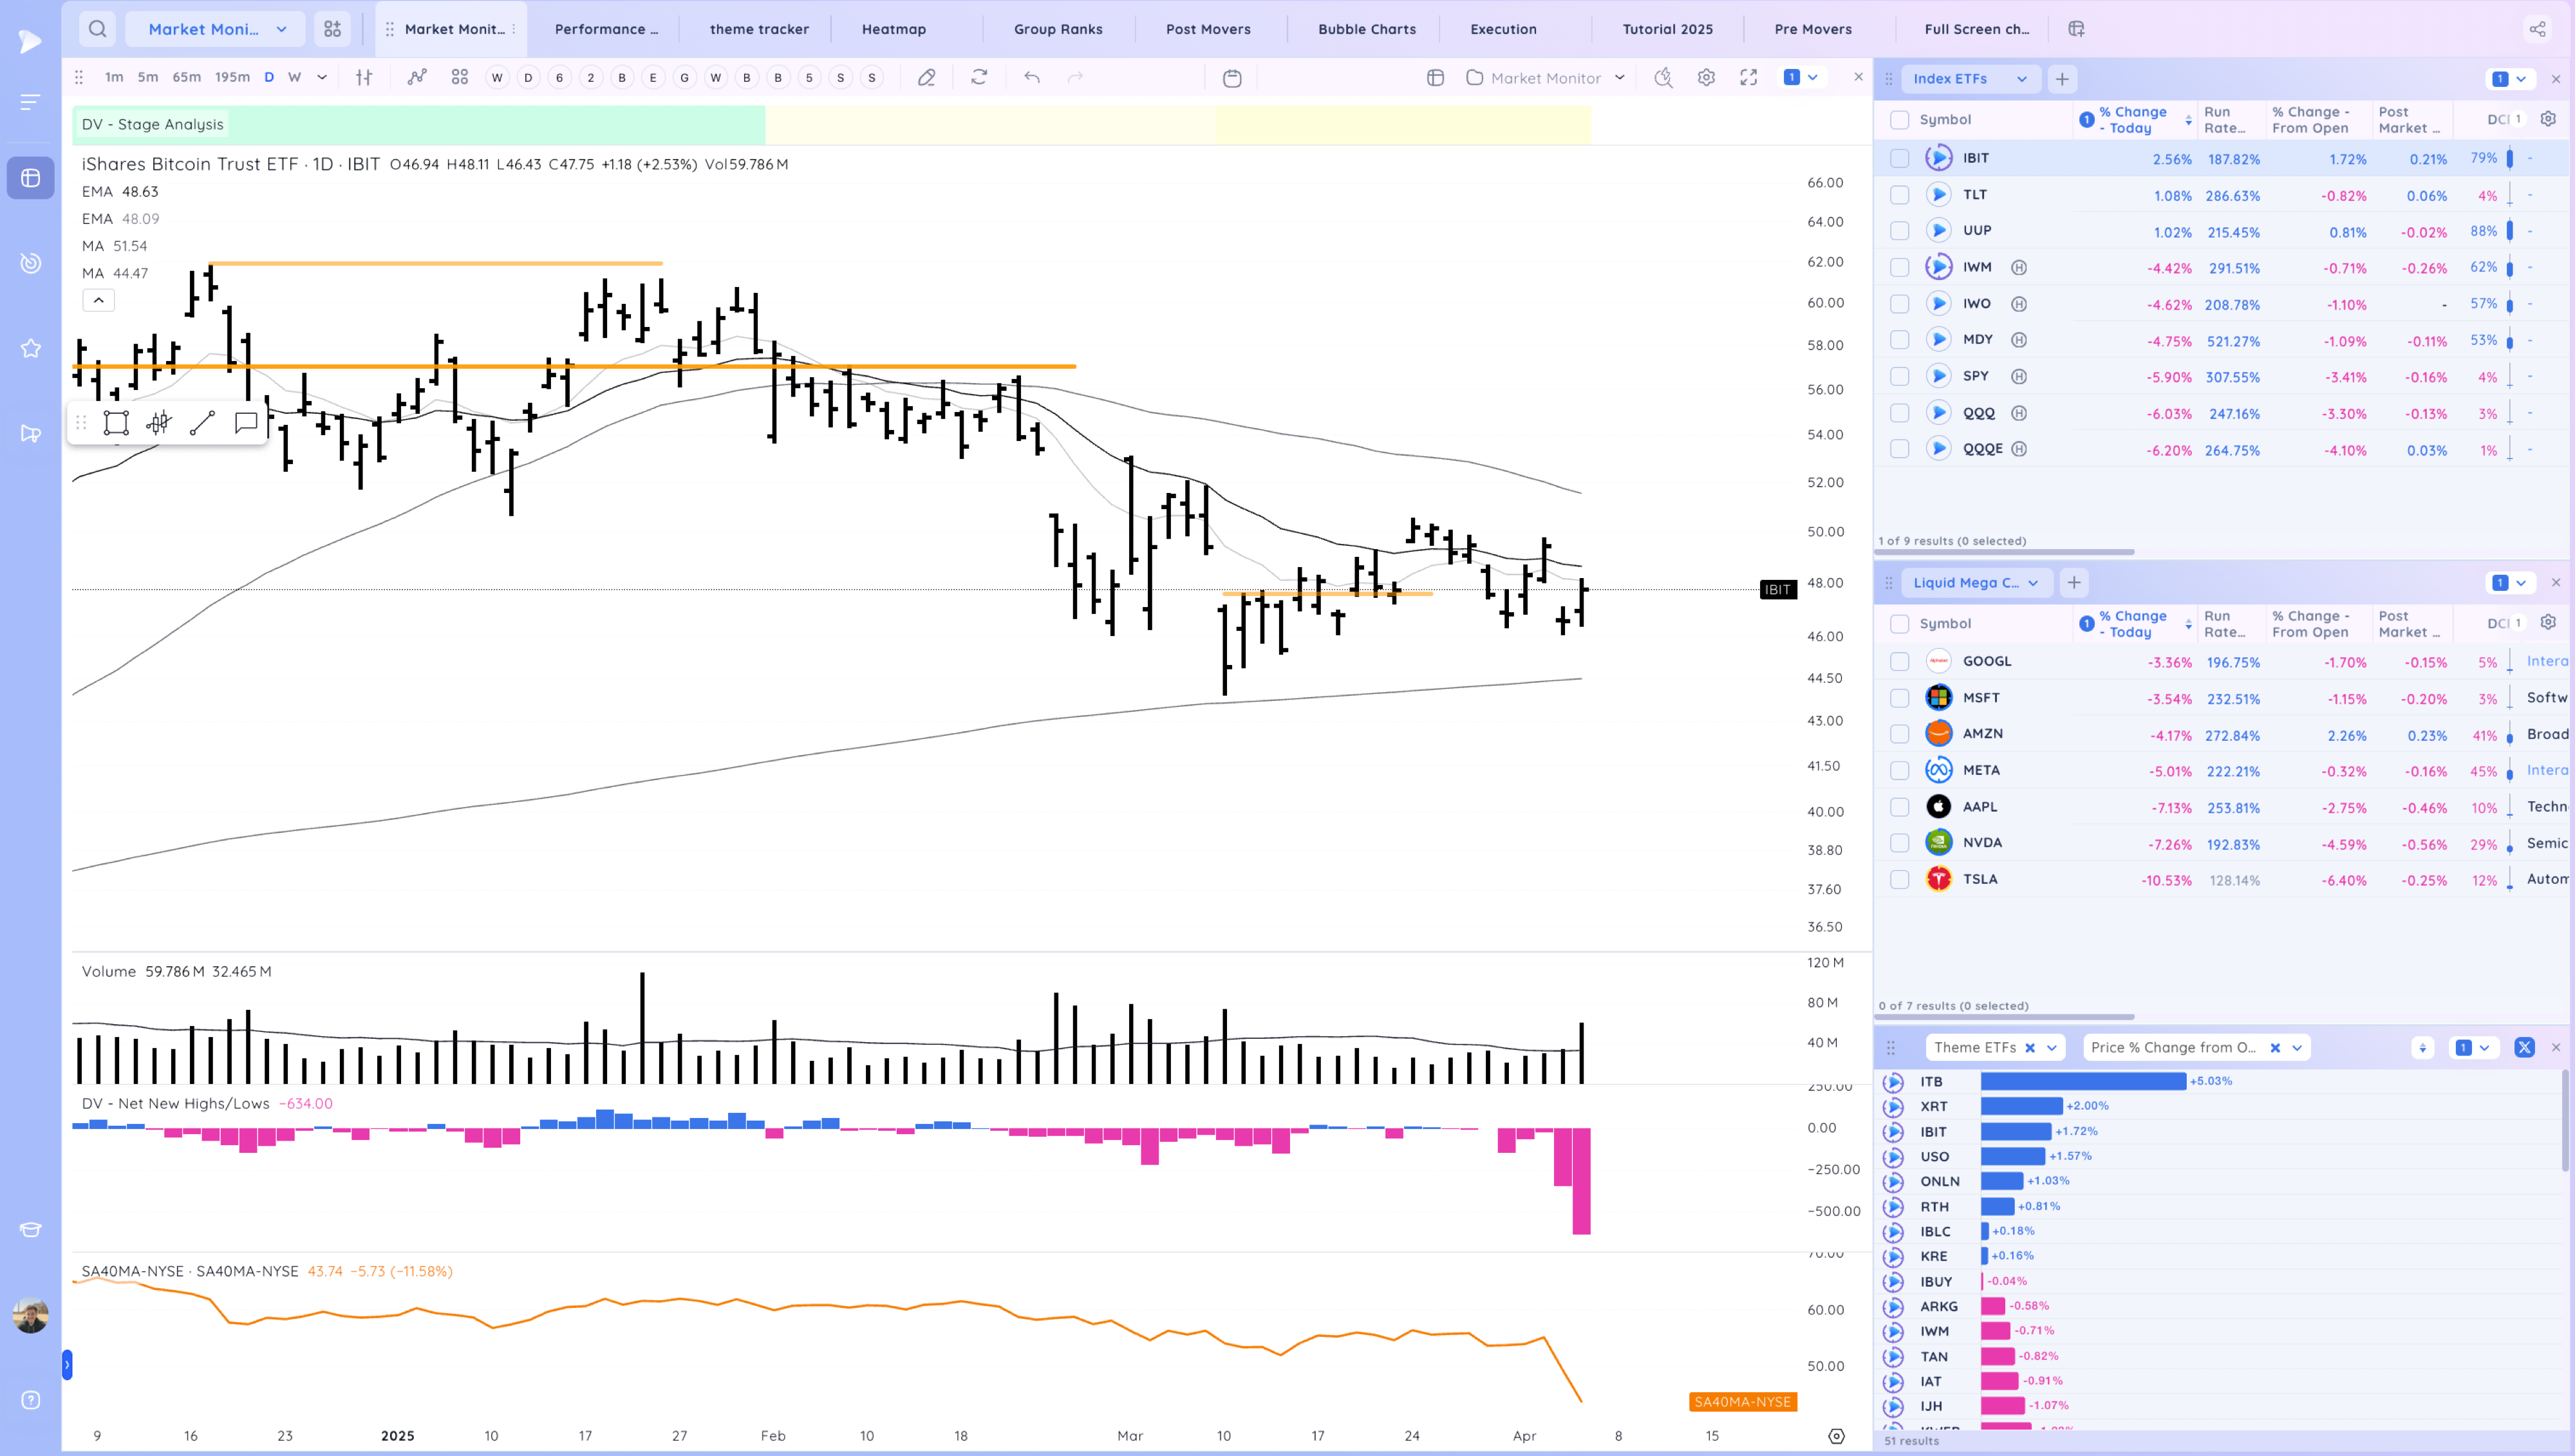Open the add-layout icon after Full Screen tab
2575x1456 pixels.
(x=2076, y=29)
